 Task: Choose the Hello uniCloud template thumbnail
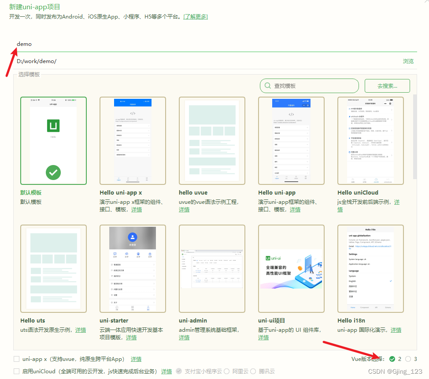(371, 141)
